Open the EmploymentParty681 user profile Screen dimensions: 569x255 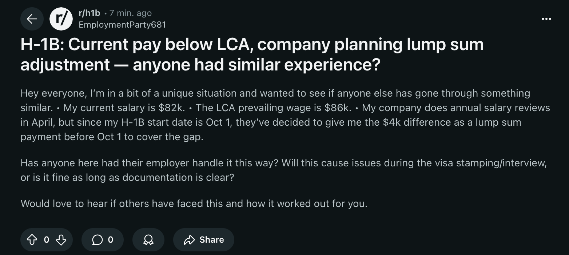tap(122, 24)
